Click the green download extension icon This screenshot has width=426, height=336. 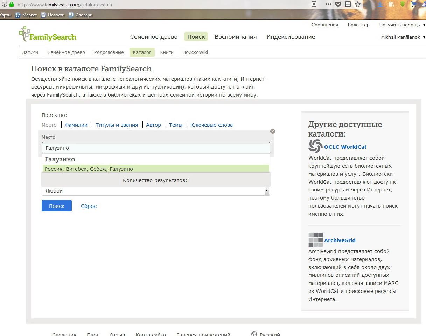coord(403,5)
